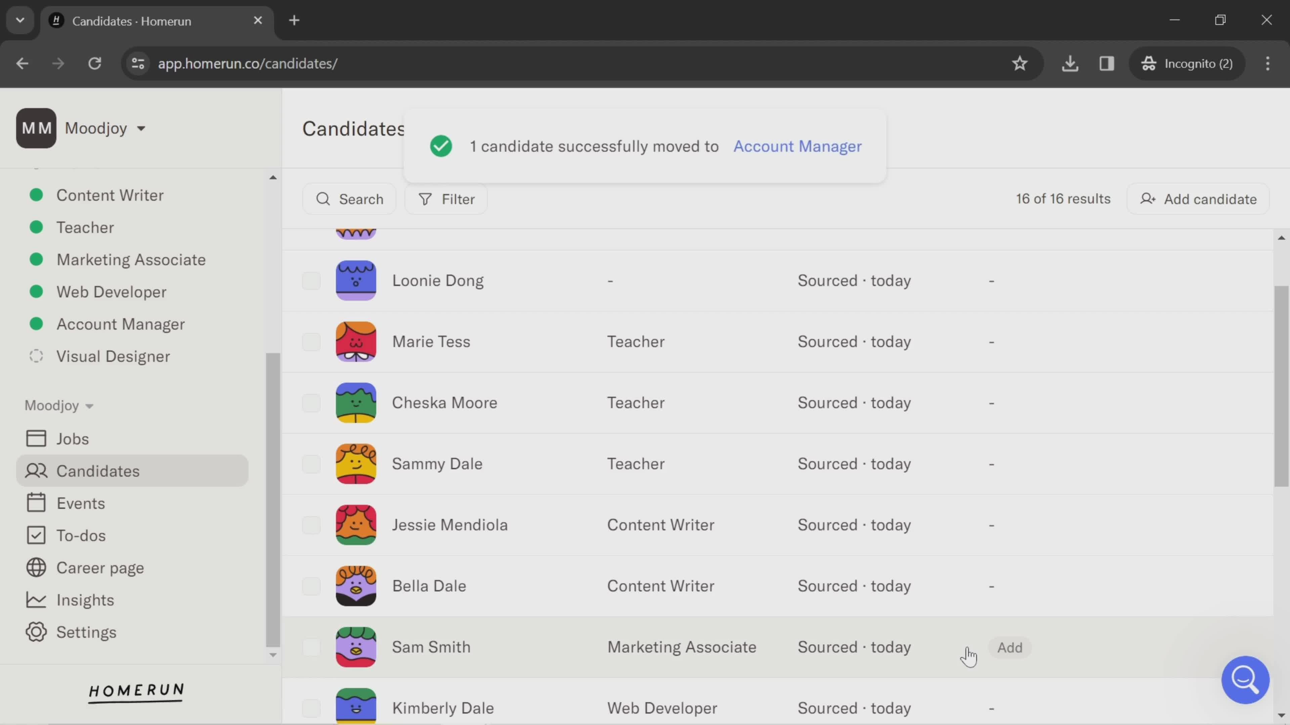Toggle checkbox for Sammy Dale
1290x725 pixels.
coord(311,464)
